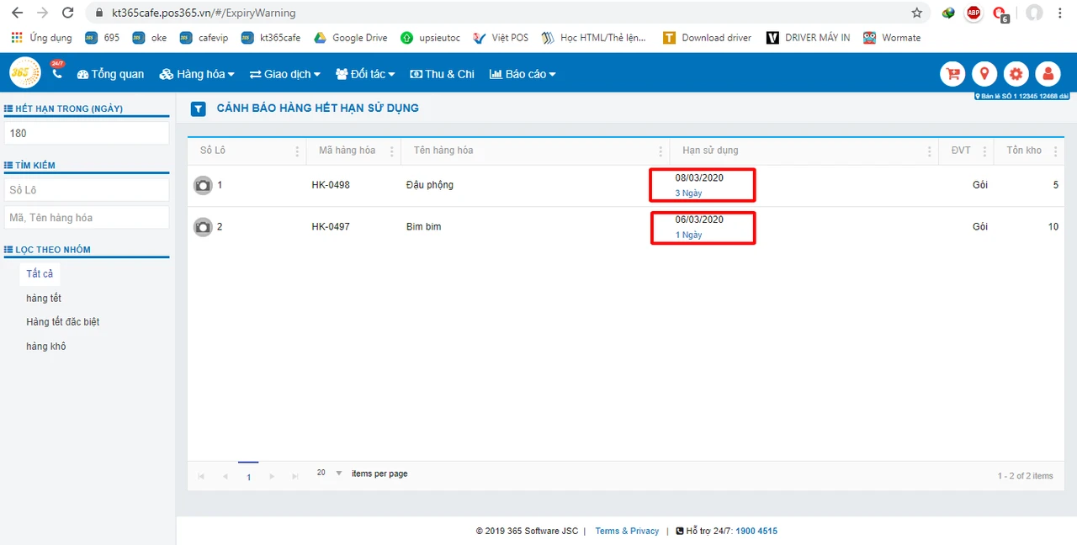Open Tên hàng hóa column options menu
The image size is (1077, 545).
click(x=661, y=151)
